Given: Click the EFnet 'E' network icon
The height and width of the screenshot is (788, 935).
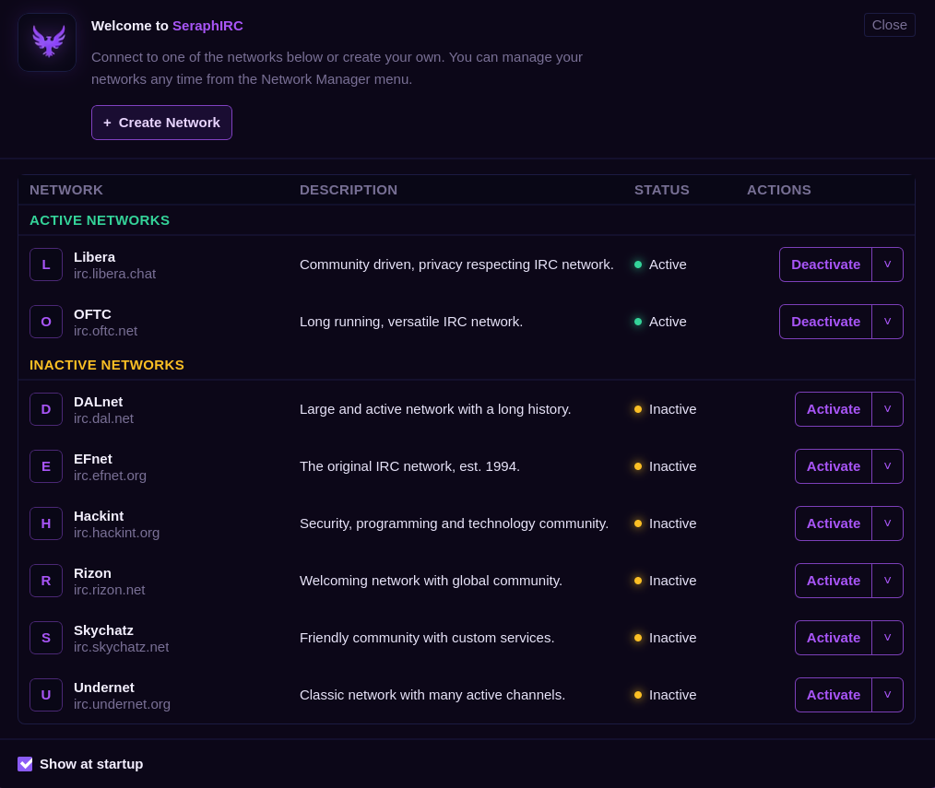Looking at the screenshot, I should (x=46, y=466).
